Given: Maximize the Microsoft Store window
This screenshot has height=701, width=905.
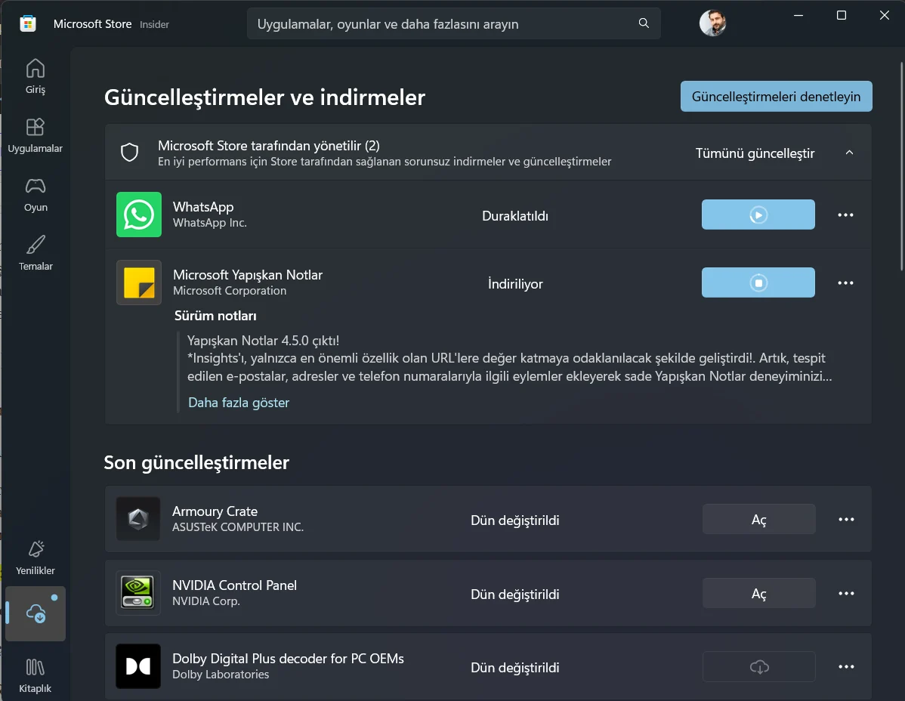Looking at the screenshot, I should coord(842,16).
